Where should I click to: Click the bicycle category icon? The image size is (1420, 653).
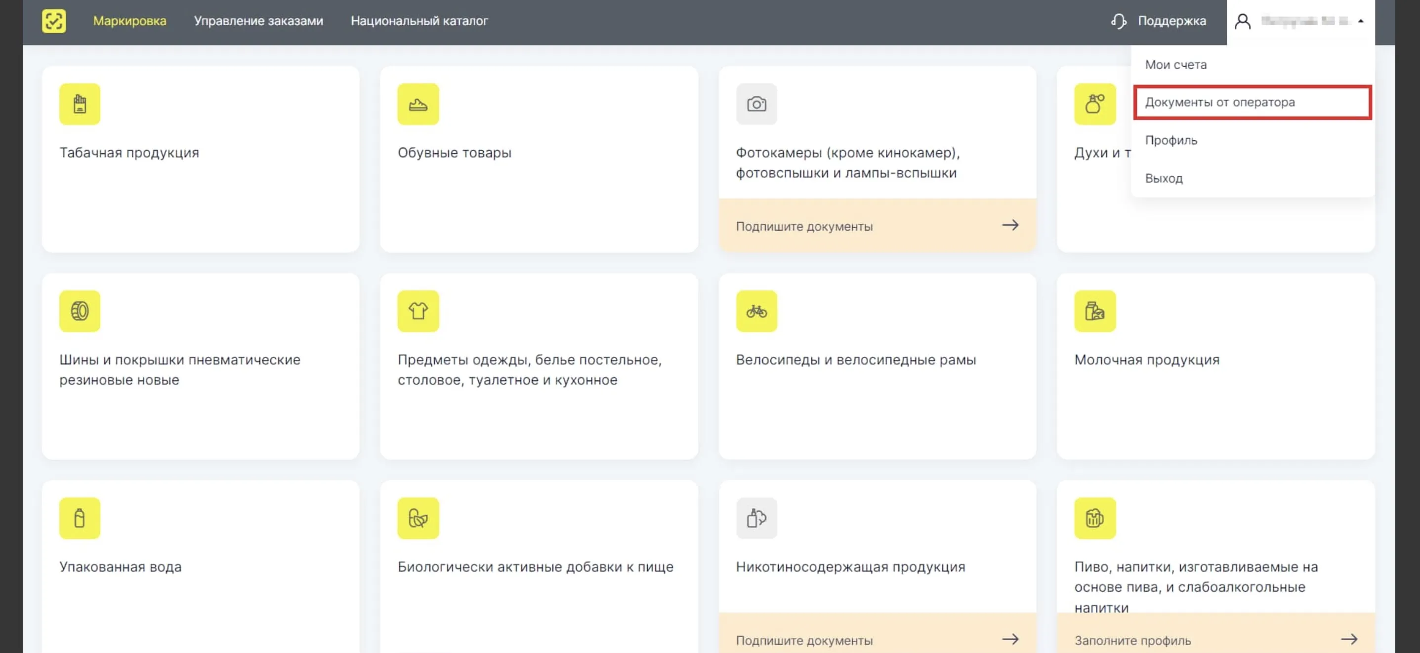pos(756,311)
